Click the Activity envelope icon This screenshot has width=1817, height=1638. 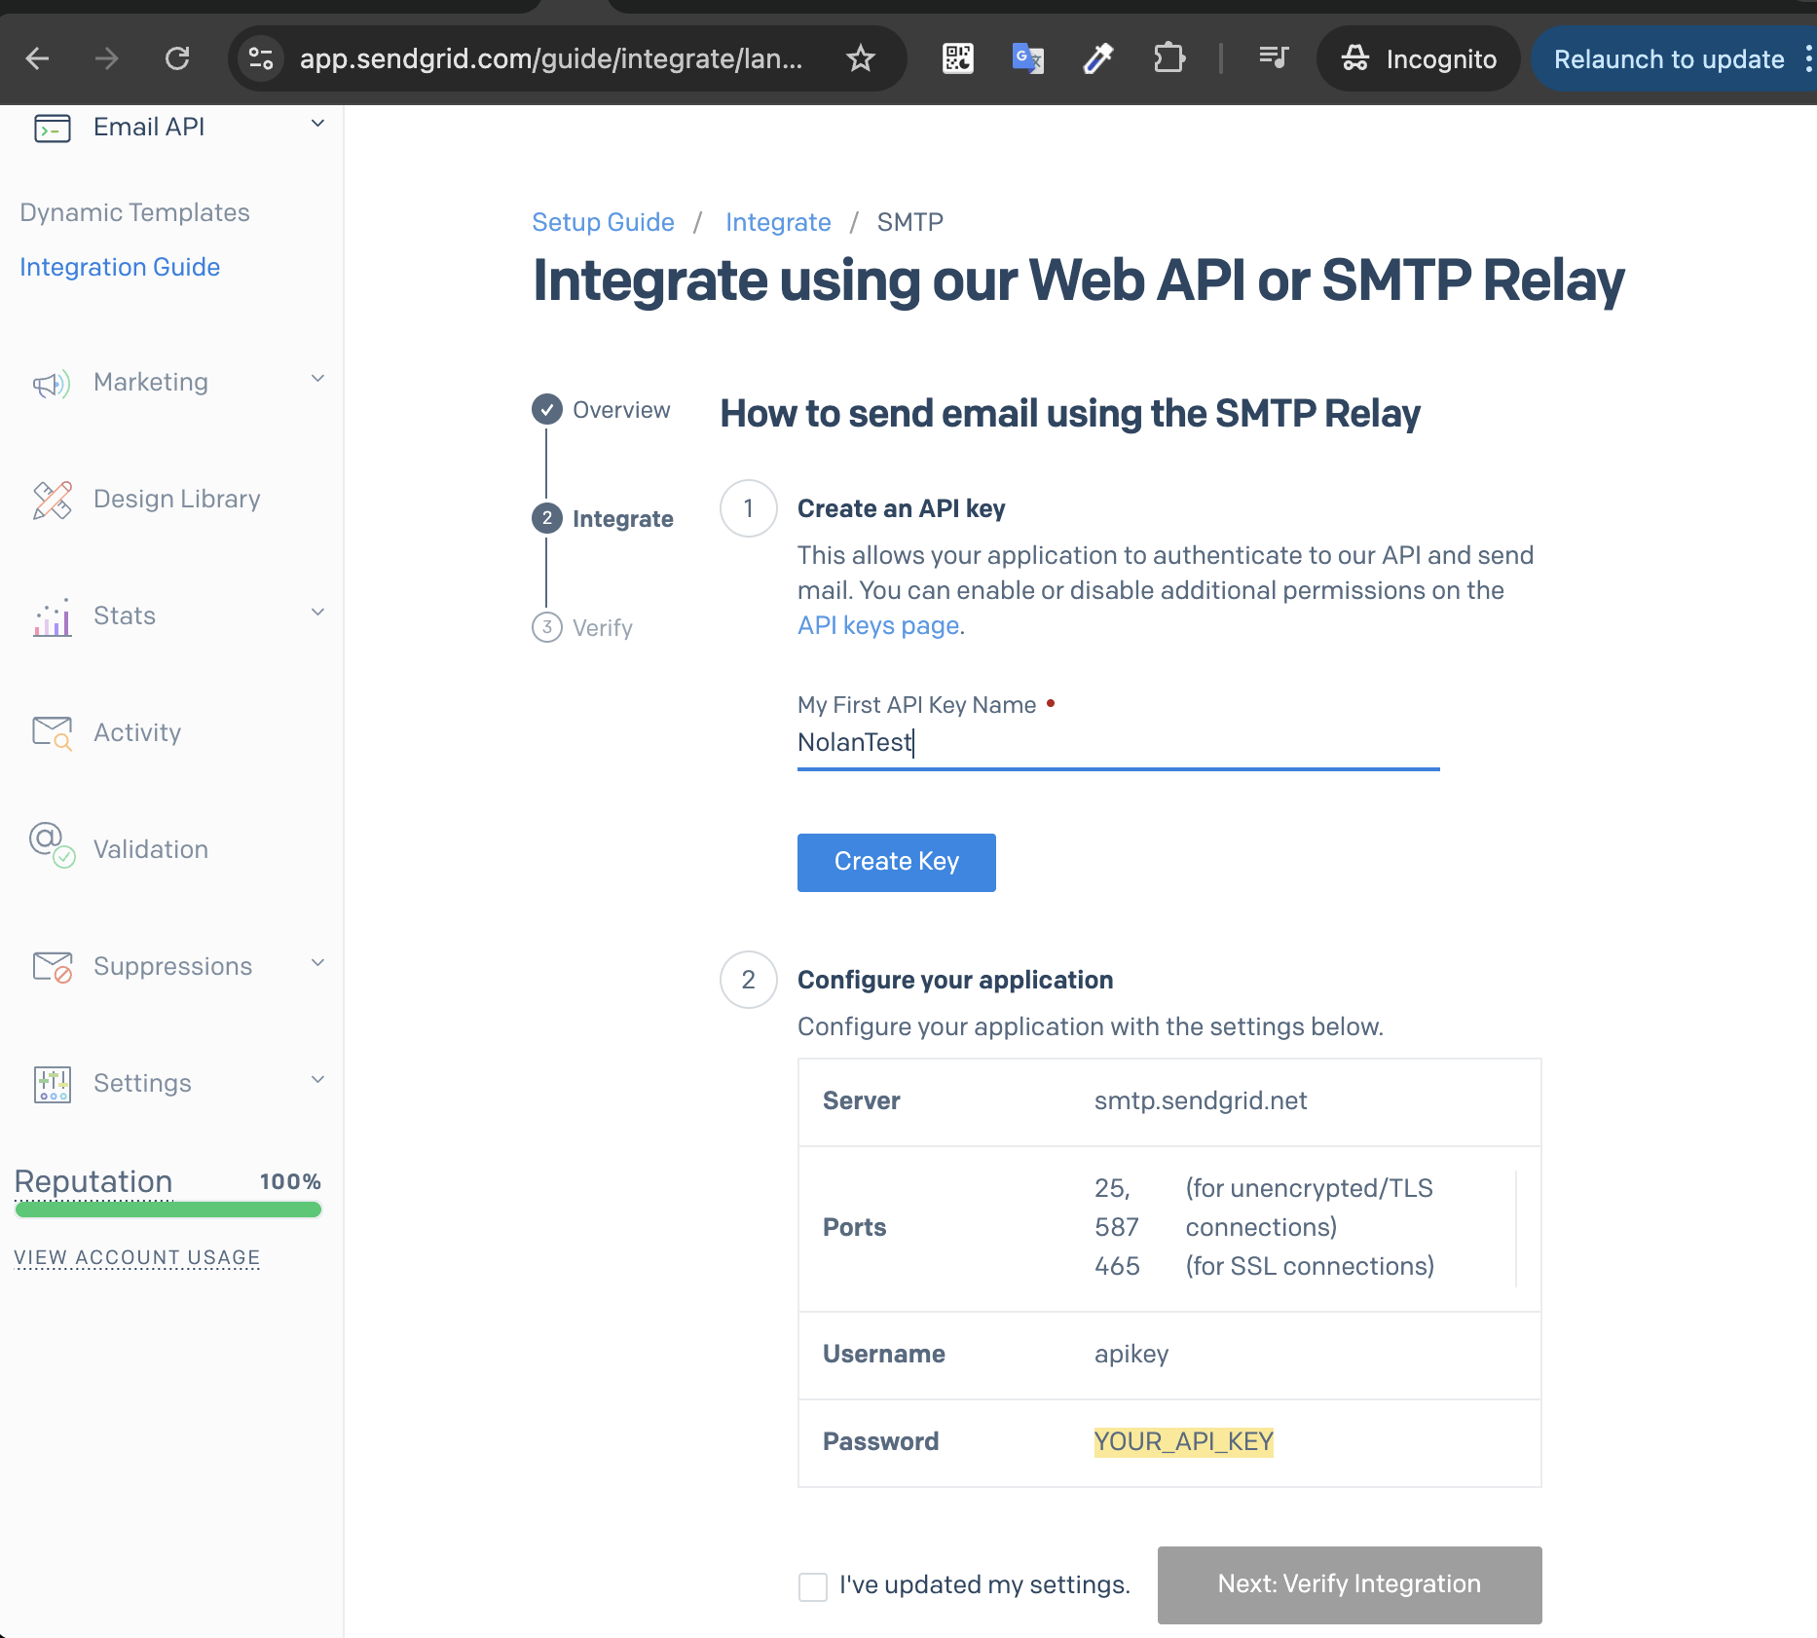tap(52, 732)
